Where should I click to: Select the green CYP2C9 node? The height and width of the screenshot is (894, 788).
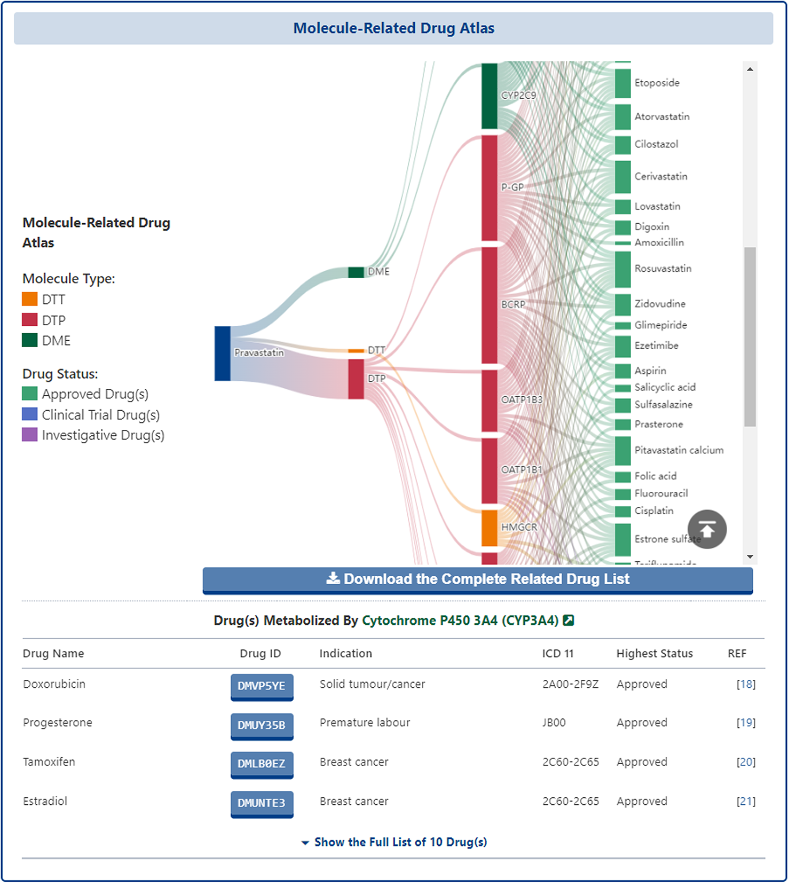(490, 96)
